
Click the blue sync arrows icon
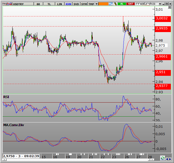(111, 4)
